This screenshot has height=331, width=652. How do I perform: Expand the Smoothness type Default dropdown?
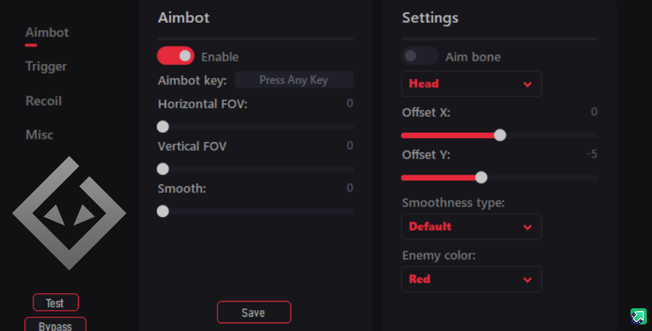472,227
